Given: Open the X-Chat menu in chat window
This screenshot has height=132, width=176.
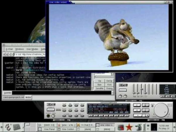Looking at the screenshot, I should pos(9,49).
